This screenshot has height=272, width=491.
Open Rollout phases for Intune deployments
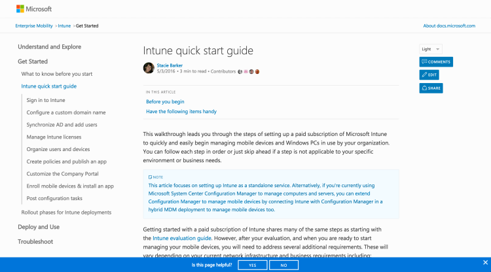pos(66,212)
